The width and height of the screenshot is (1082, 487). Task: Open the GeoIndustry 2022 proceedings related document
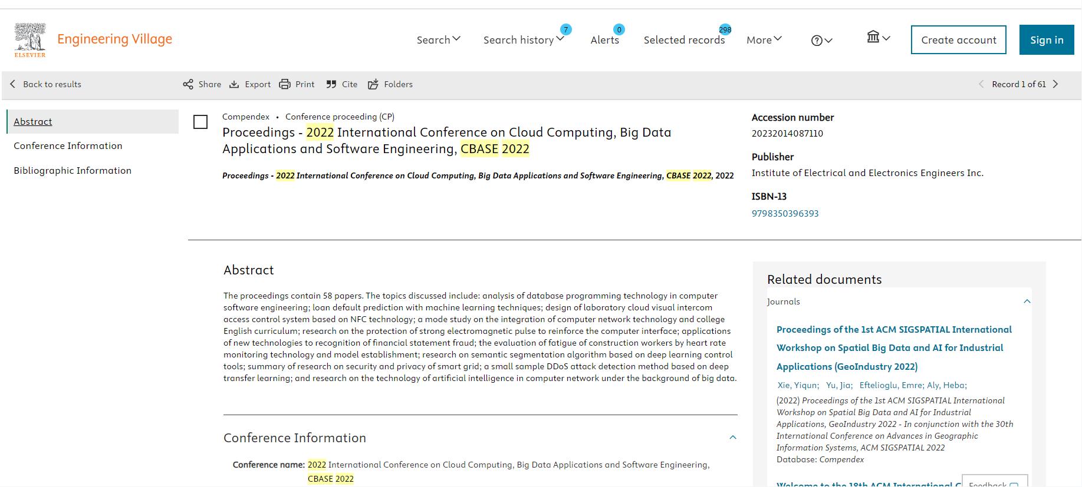pos(894,348)
